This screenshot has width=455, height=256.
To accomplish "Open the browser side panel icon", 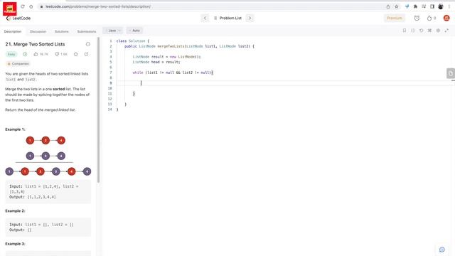I will click(432, 6).
